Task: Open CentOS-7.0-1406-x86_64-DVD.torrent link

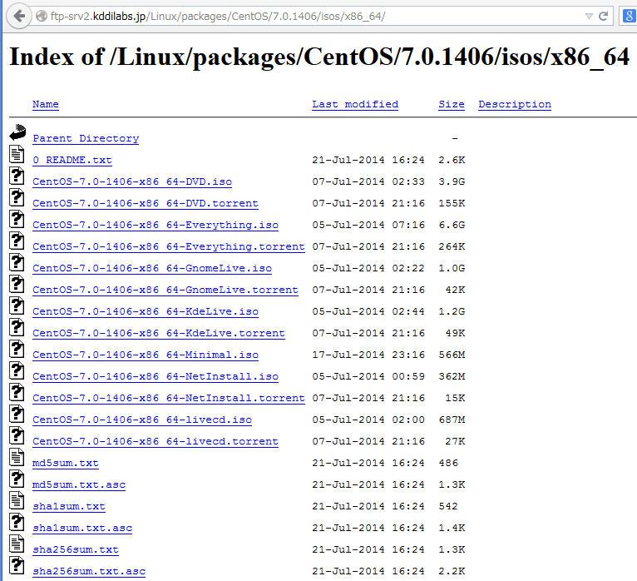Action: pyautogui.click(x=146, y=203)
